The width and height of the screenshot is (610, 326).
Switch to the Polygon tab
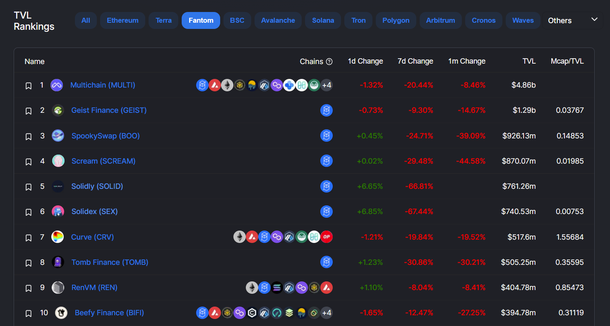click(396, 20)
